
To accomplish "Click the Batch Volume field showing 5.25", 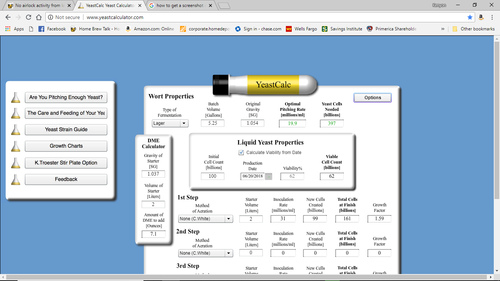I will (213, 123).
